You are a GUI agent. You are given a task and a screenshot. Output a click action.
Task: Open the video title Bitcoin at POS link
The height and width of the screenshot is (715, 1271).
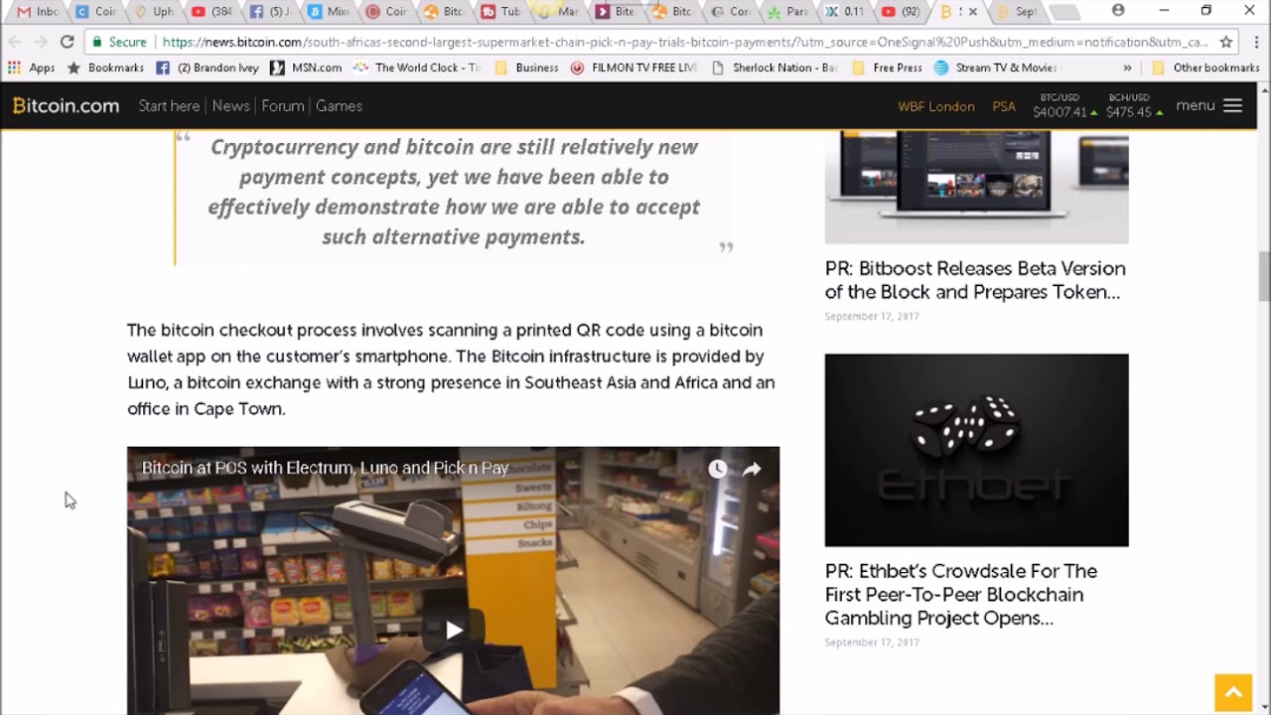pos(325,468)
